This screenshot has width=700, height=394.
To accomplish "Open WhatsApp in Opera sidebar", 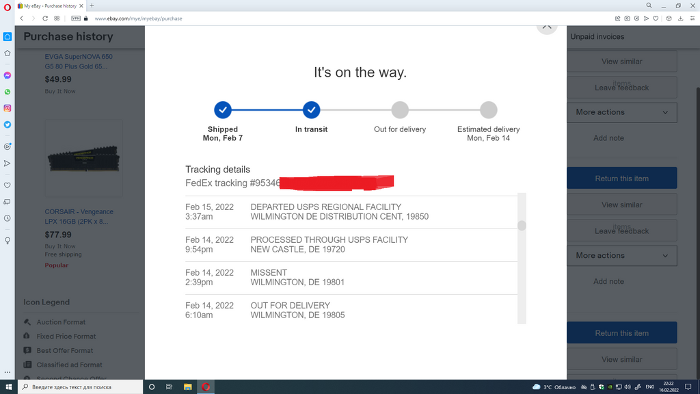I will click(x=7, y=92).
